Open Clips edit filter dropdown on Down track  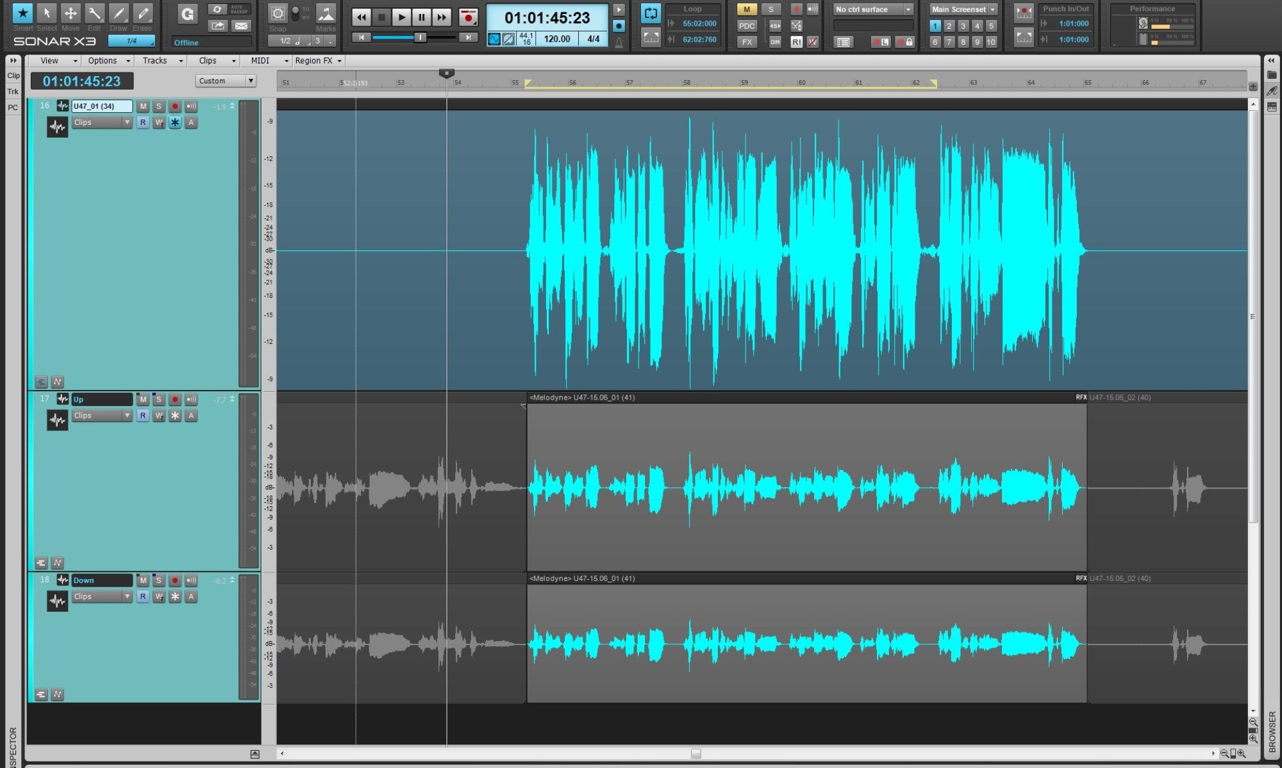(102, 596)
